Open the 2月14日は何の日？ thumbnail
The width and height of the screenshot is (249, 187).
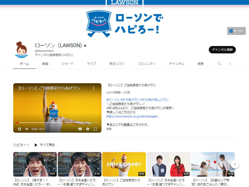pos(124,164)
